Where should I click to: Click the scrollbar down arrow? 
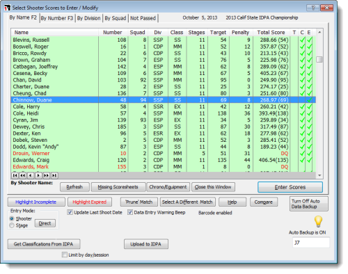[x=319, y=175]
